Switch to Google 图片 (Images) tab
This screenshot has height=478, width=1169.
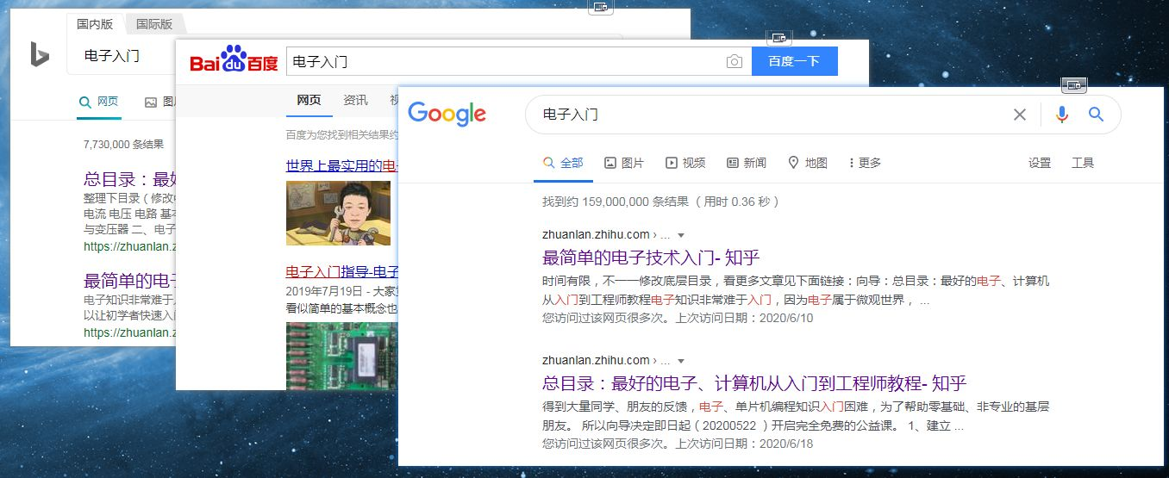(624, 163)
